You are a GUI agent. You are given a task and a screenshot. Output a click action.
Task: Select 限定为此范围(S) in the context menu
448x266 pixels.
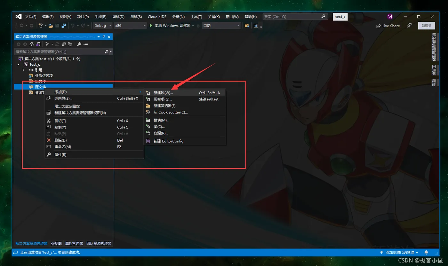pyautogui.click(x=94, y=106)
